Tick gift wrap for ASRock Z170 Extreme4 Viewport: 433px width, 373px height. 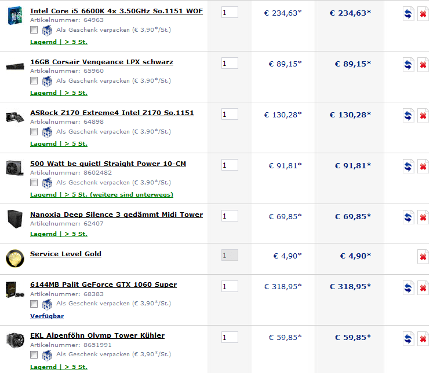(34, 132)
